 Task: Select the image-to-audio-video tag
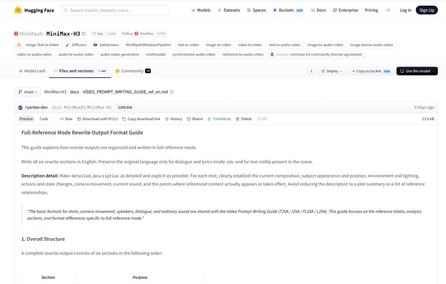click(325, 45)
